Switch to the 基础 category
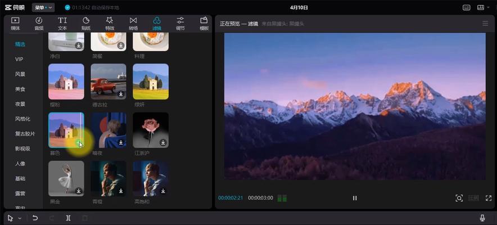497x225 pixels. click(x=20, y=178)
